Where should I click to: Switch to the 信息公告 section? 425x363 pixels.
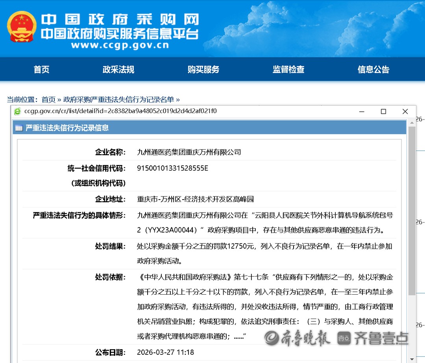(373, 70)
